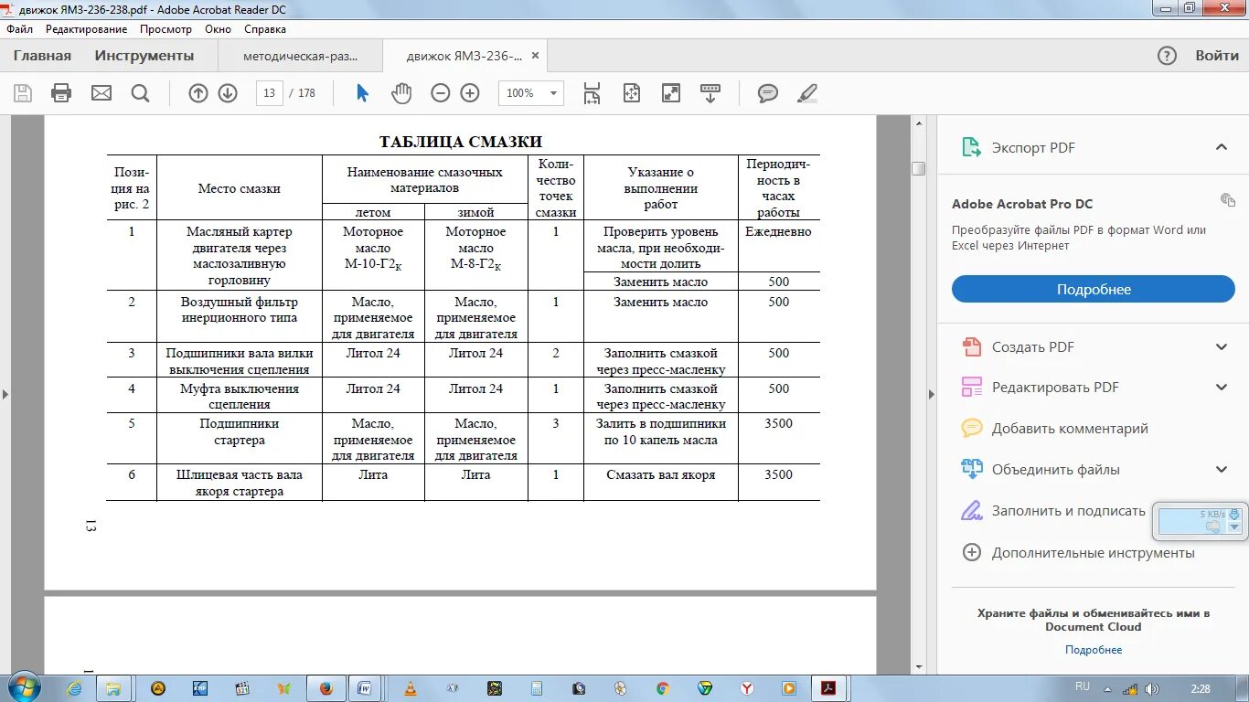Click the Войти sign-in button
This screenshot has height=702, width=1249.
tap(1217, 56)
